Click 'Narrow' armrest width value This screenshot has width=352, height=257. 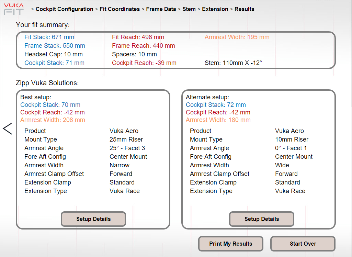point(120,165)
